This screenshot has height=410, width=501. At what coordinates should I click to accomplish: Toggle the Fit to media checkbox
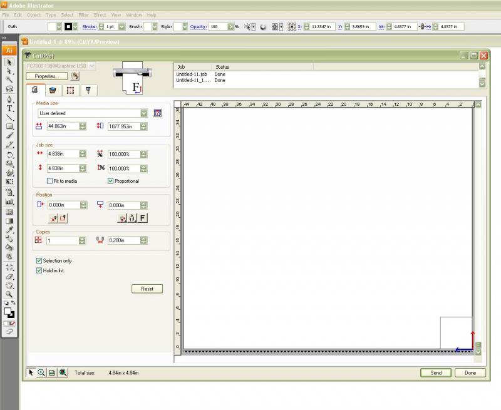tap(49, 181)
